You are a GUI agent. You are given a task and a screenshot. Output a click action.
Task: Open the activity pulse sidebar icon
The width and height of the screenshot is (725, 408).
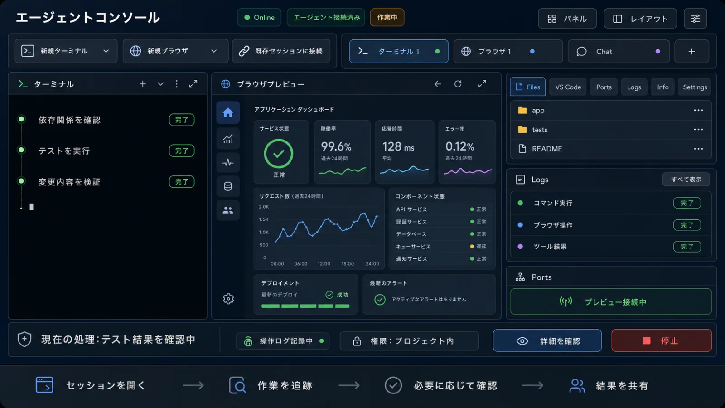click(x=228, y=162)
